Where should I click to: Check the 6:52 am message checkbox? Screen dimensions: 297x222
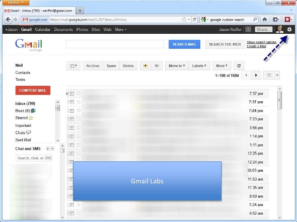point(72,213)
